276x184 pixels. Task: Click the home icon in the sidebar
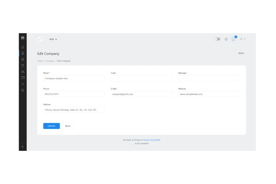(x=23, y=47)
